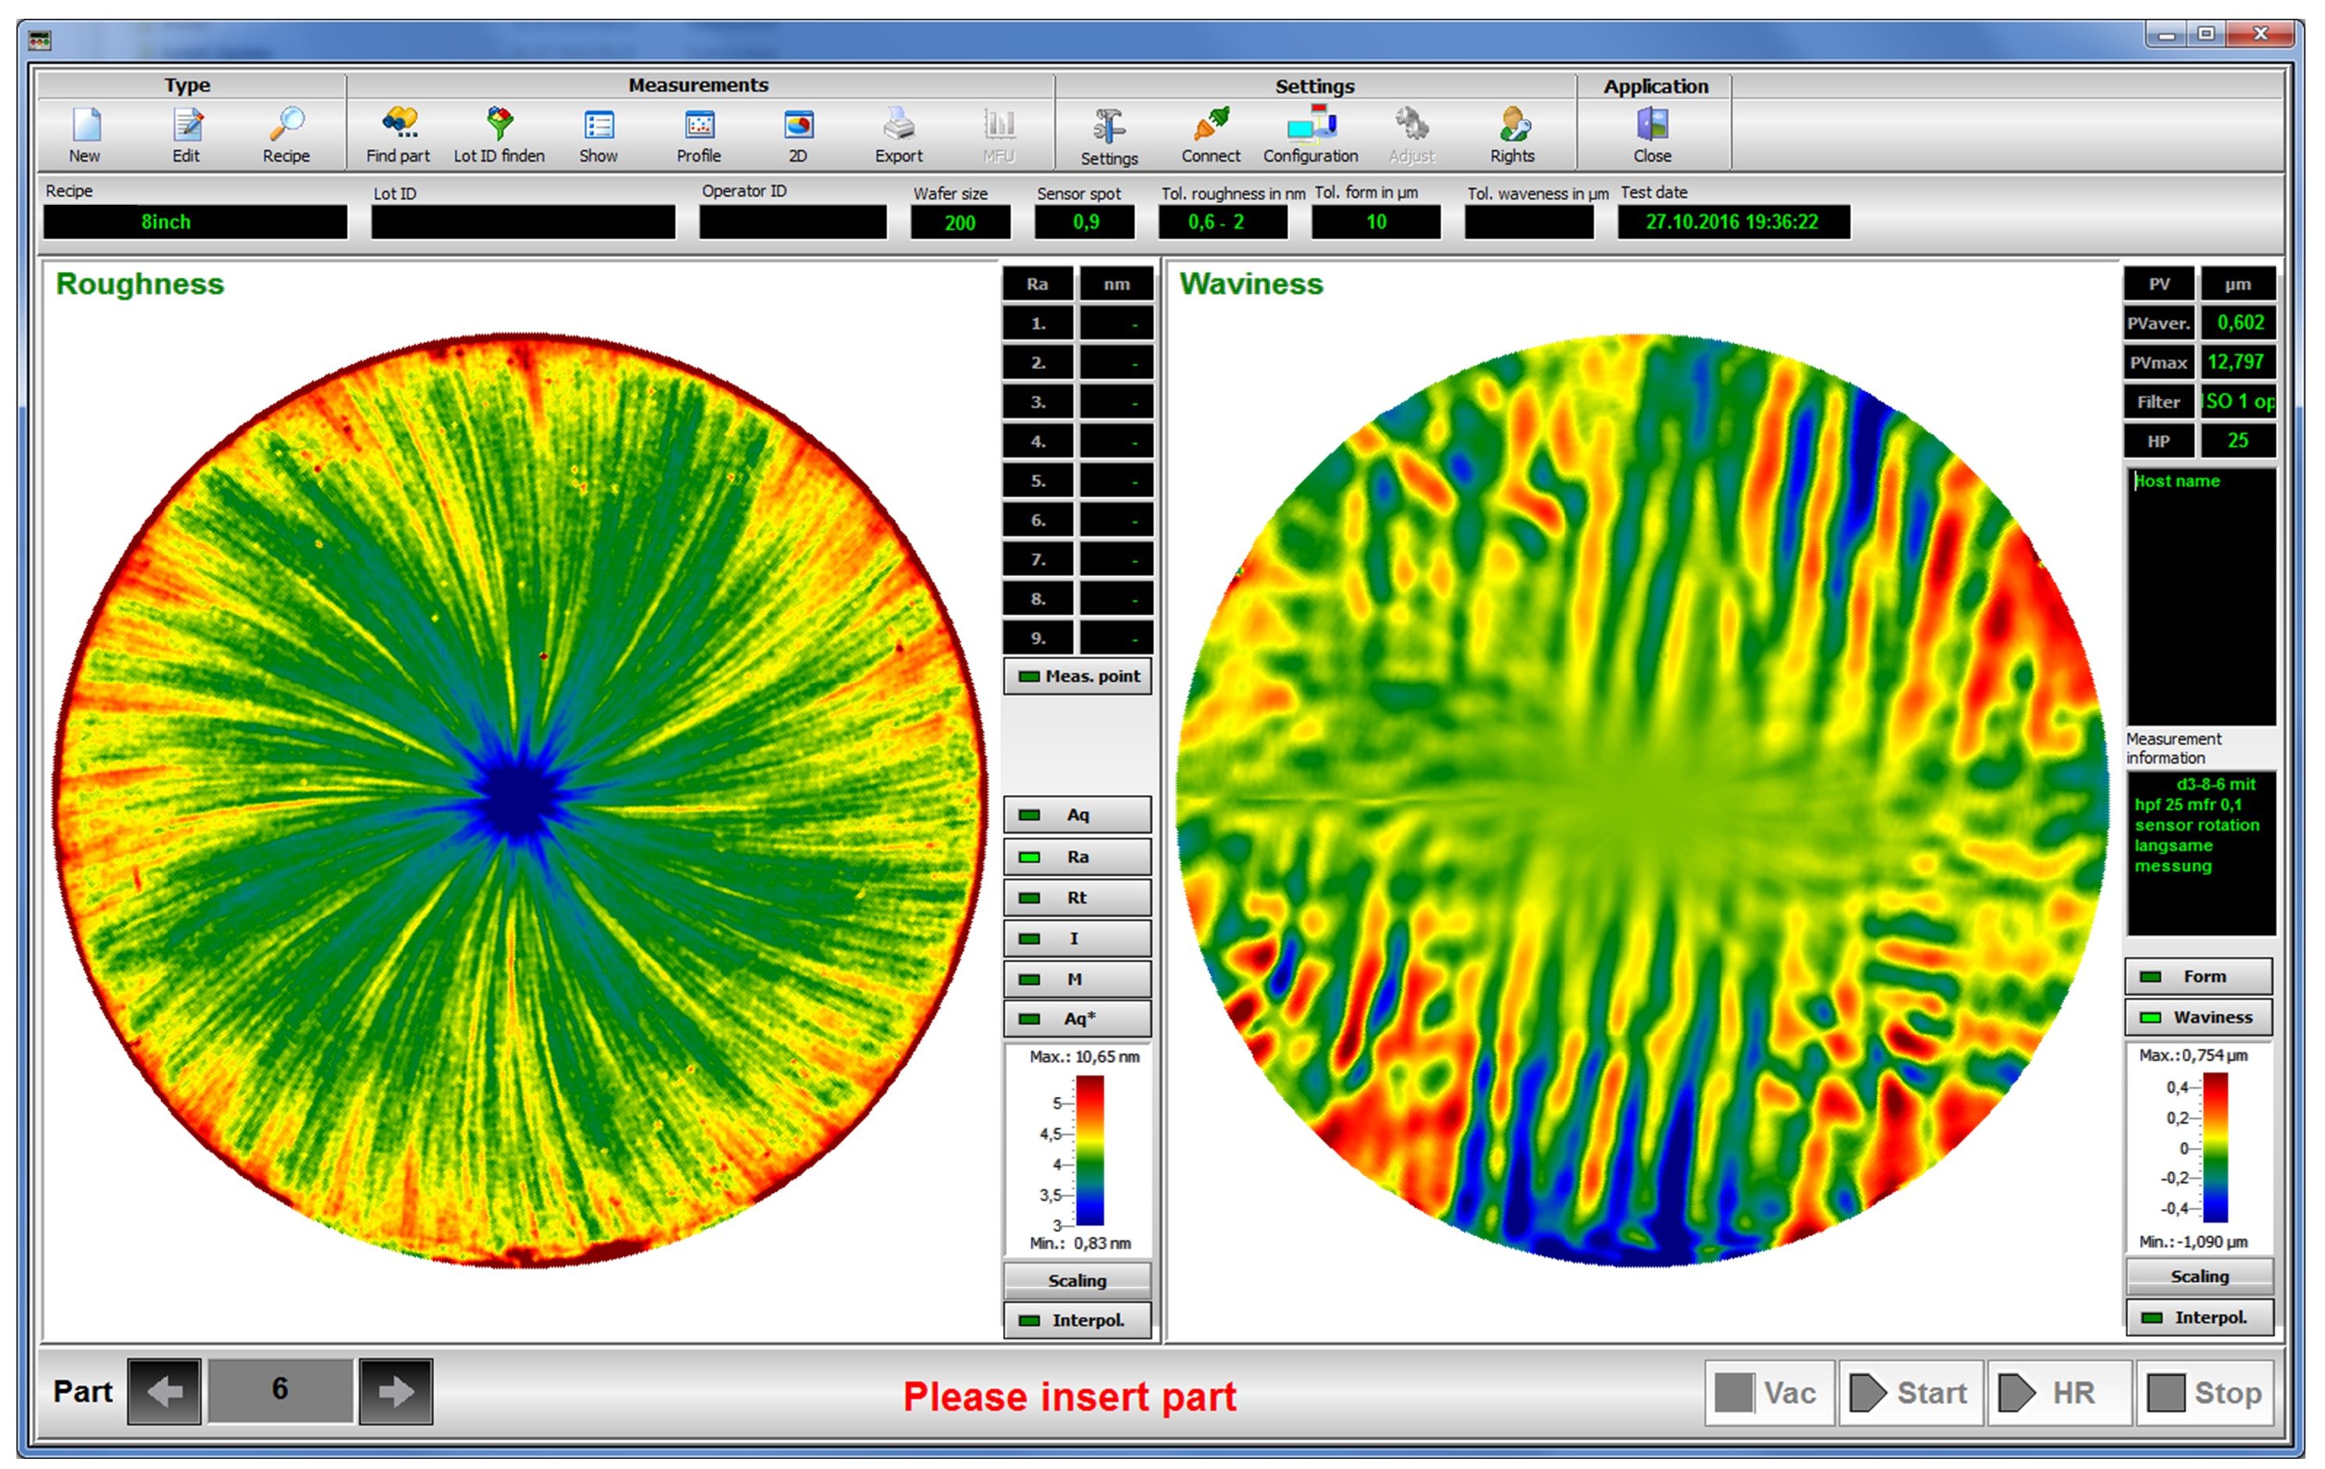
Task: Toggle roughness Interpol. button
Action: click(x=1077, y=1320)
